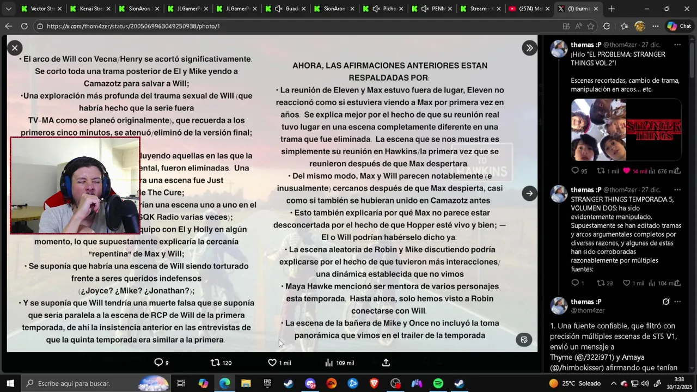Open the Stranger Things image thumbnail in the thread
697x392 pixels.
[x=626, y=130]
